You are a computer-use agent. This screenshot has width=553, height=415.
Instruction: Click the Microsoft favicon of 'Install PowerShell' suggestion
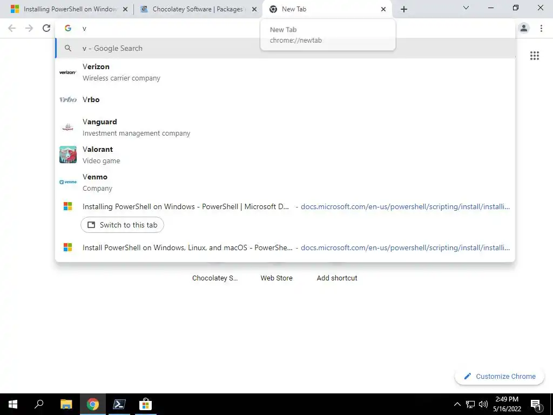click(68, 247)
